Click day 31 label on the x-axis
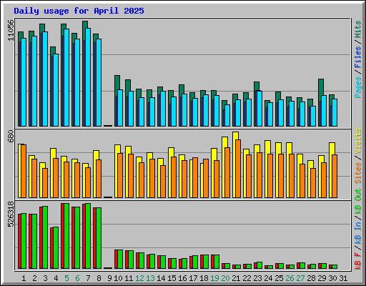This screenshot has height=286, width=366. point(343,278)
